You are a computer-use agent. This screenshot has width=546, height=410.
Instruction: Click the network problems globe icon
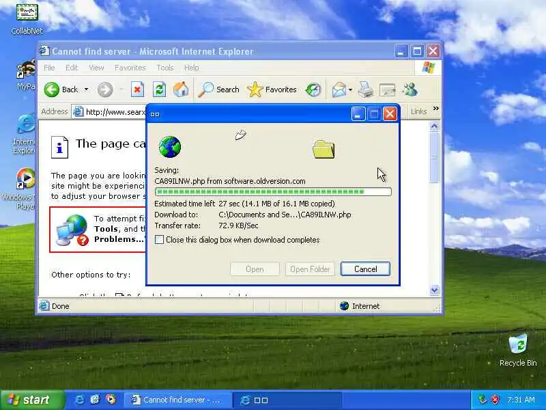72,230
